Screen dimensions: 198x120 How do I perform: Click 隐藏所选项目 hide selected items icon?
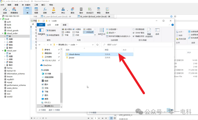coord(149,33)
